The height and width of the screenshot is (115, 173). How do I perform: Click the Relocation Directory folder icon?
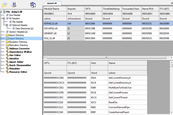pyautogui.click(x=7, y=45)
